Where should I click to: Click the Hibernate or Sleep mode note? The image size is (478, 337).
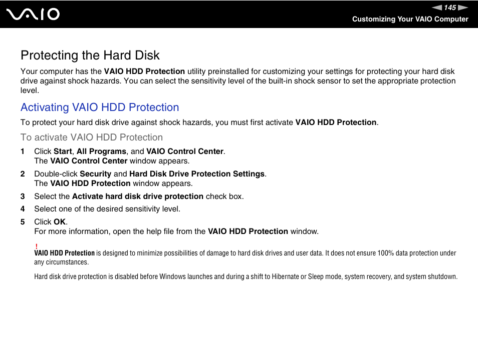(246, 276)
